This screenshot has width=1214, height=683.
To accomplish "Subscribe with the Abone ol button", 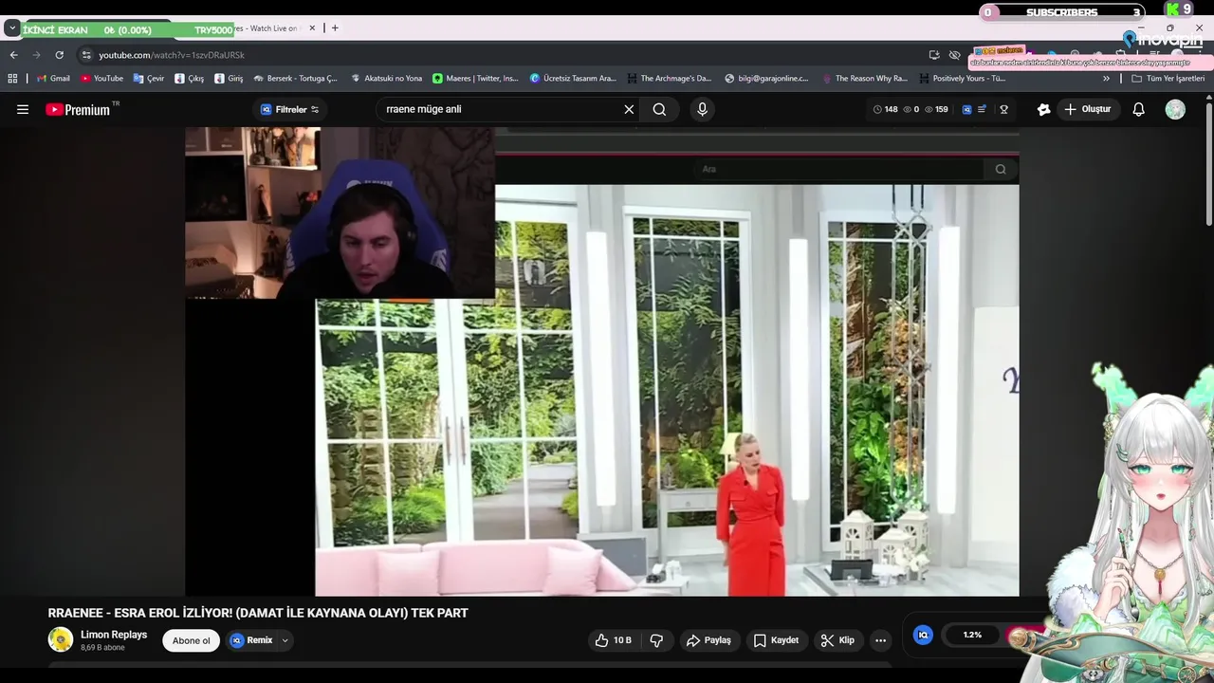I will 191,640.
